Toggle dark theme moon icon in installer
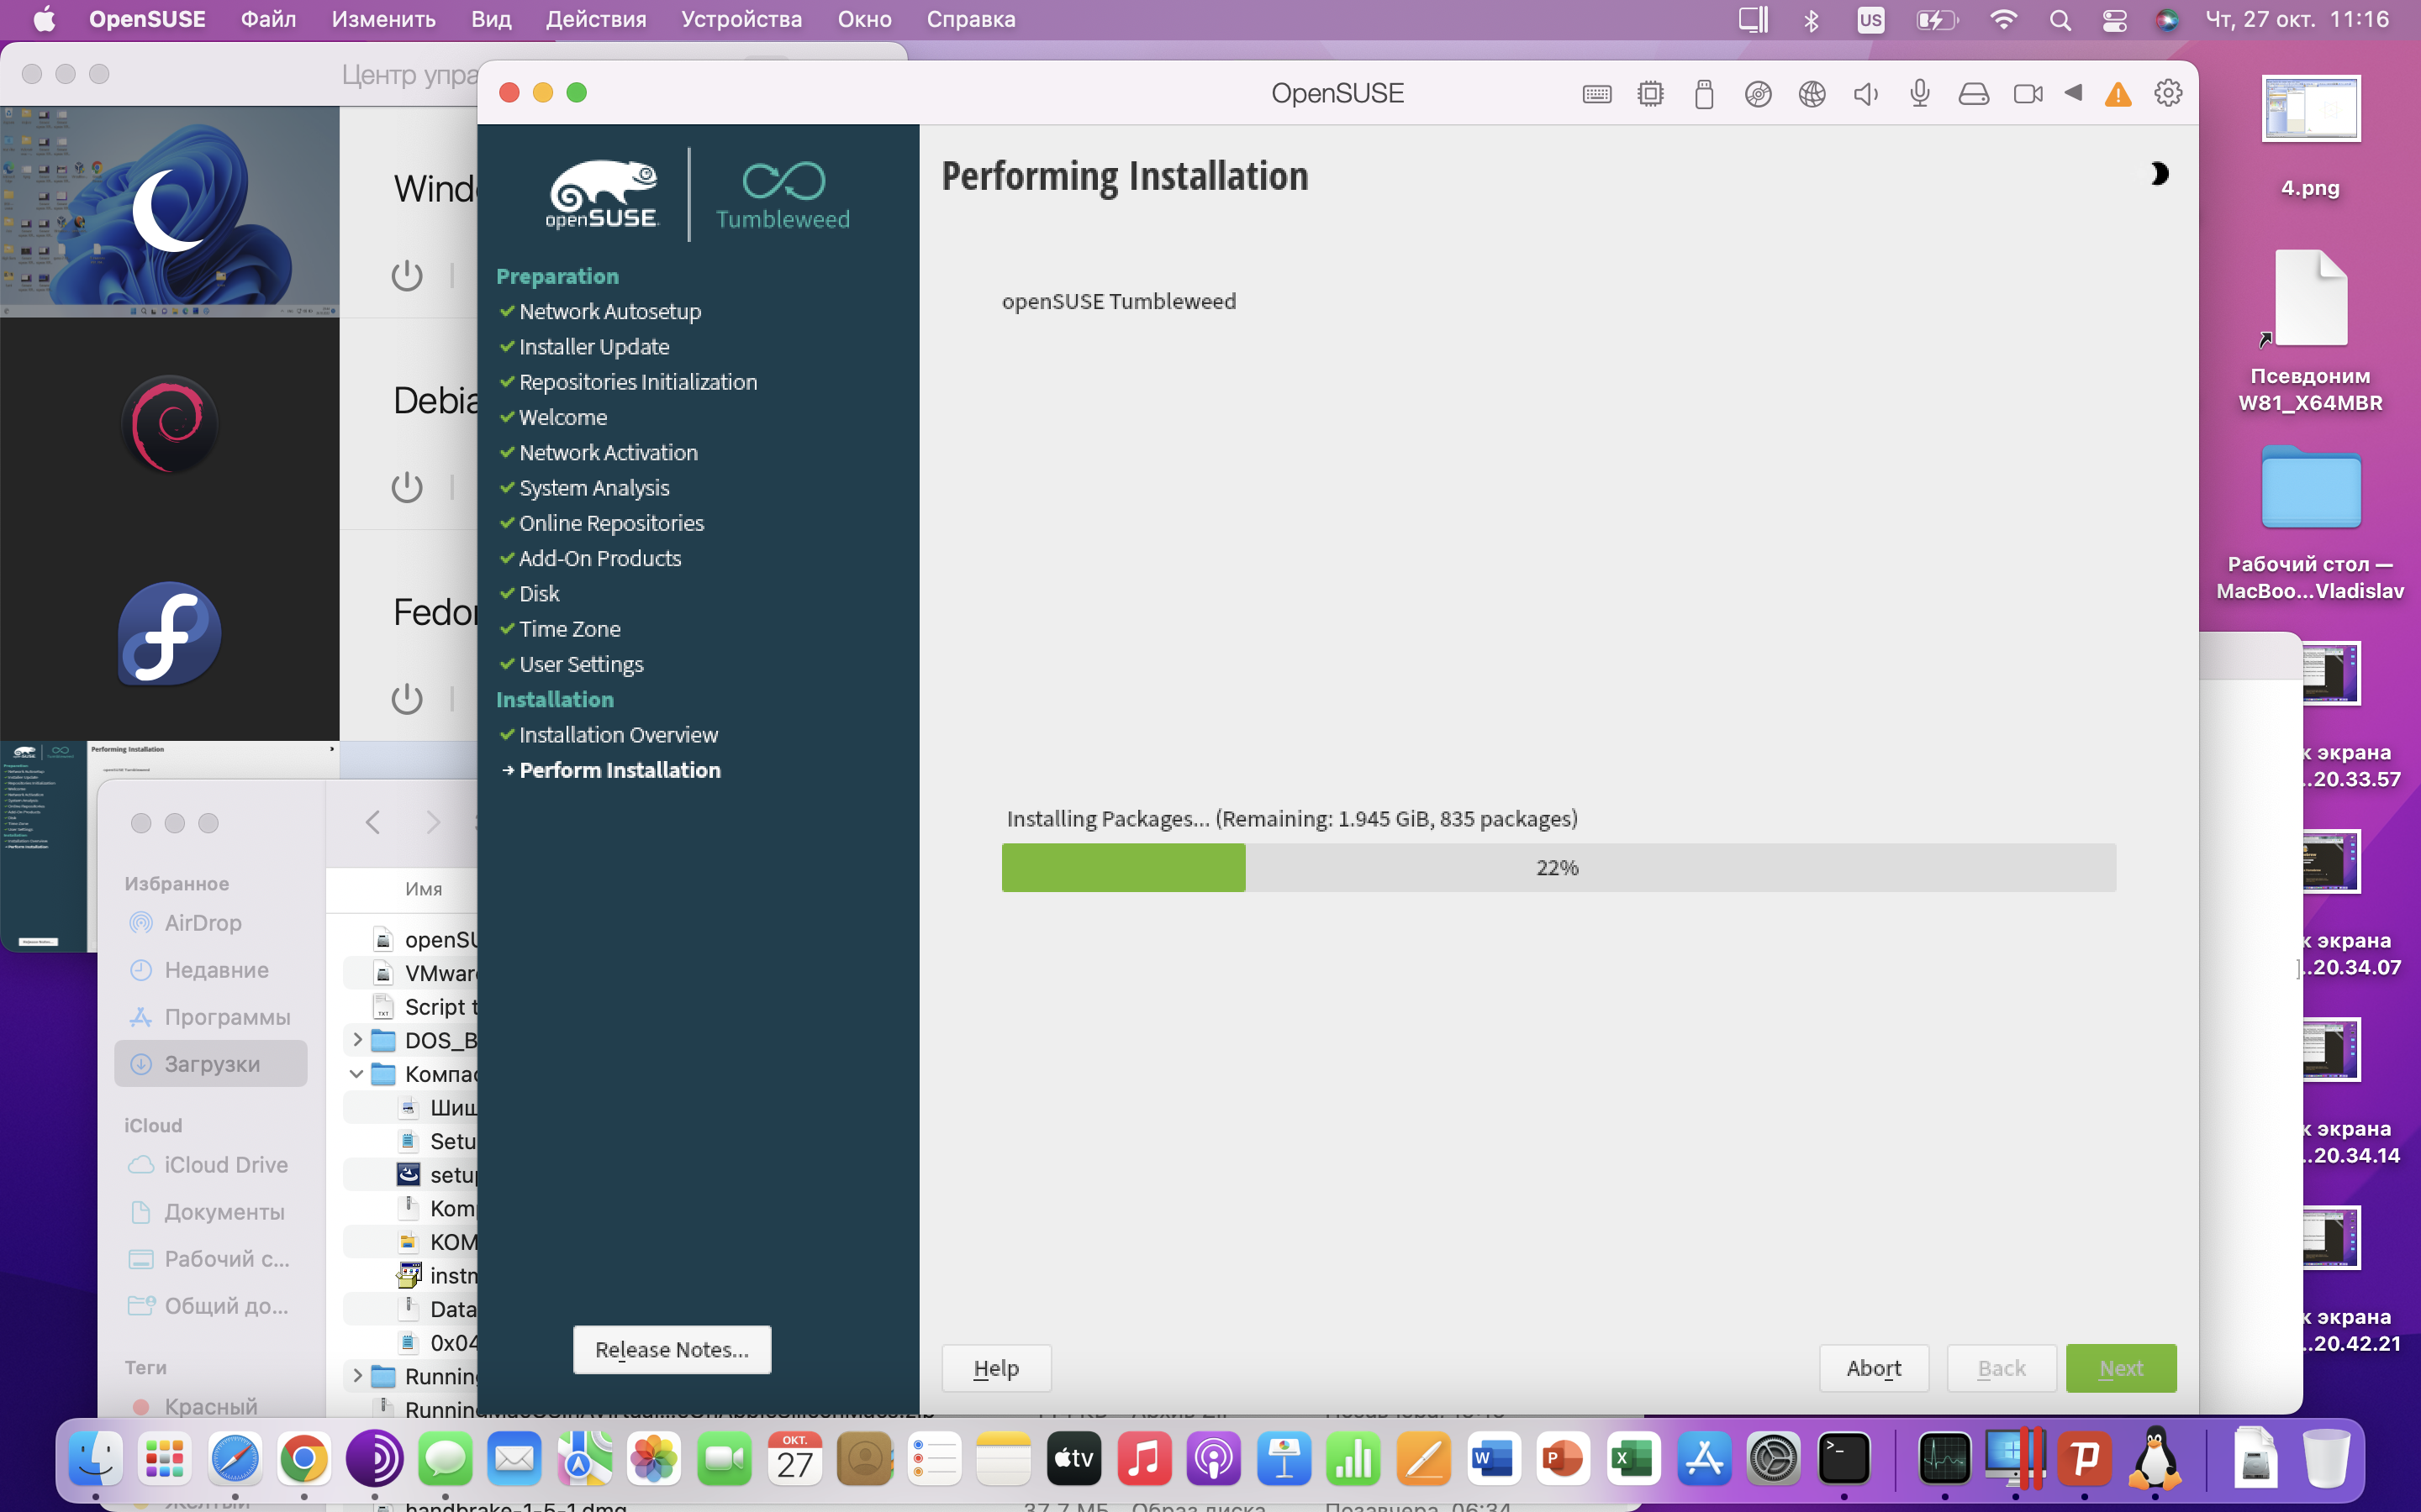 (x=2159, y=174)
